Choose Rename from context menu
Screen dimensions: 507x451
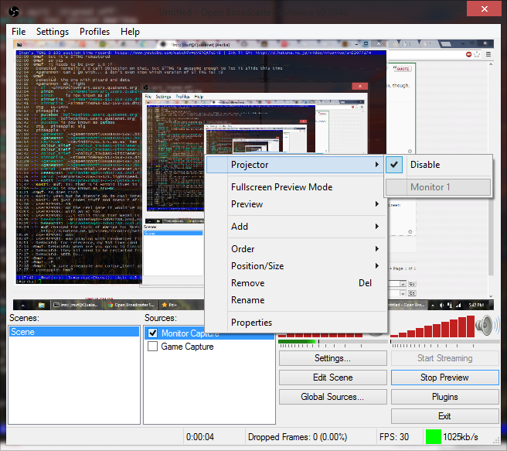point(296,300)
